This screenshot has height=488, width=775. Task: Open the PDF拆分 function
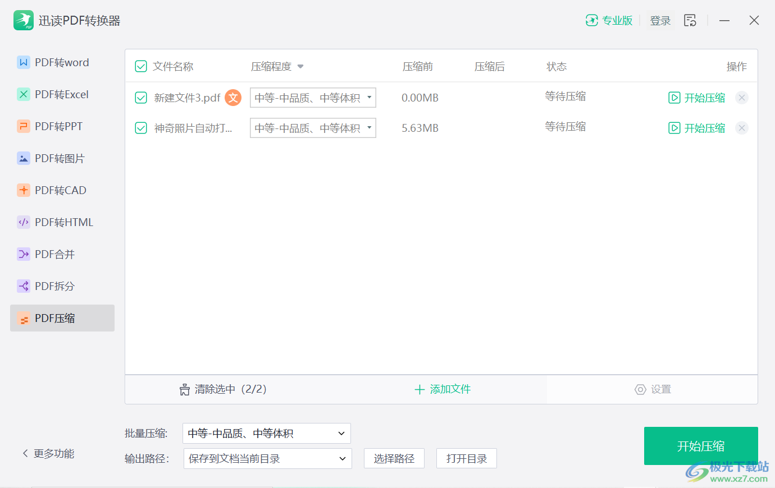tap(62, 286)
